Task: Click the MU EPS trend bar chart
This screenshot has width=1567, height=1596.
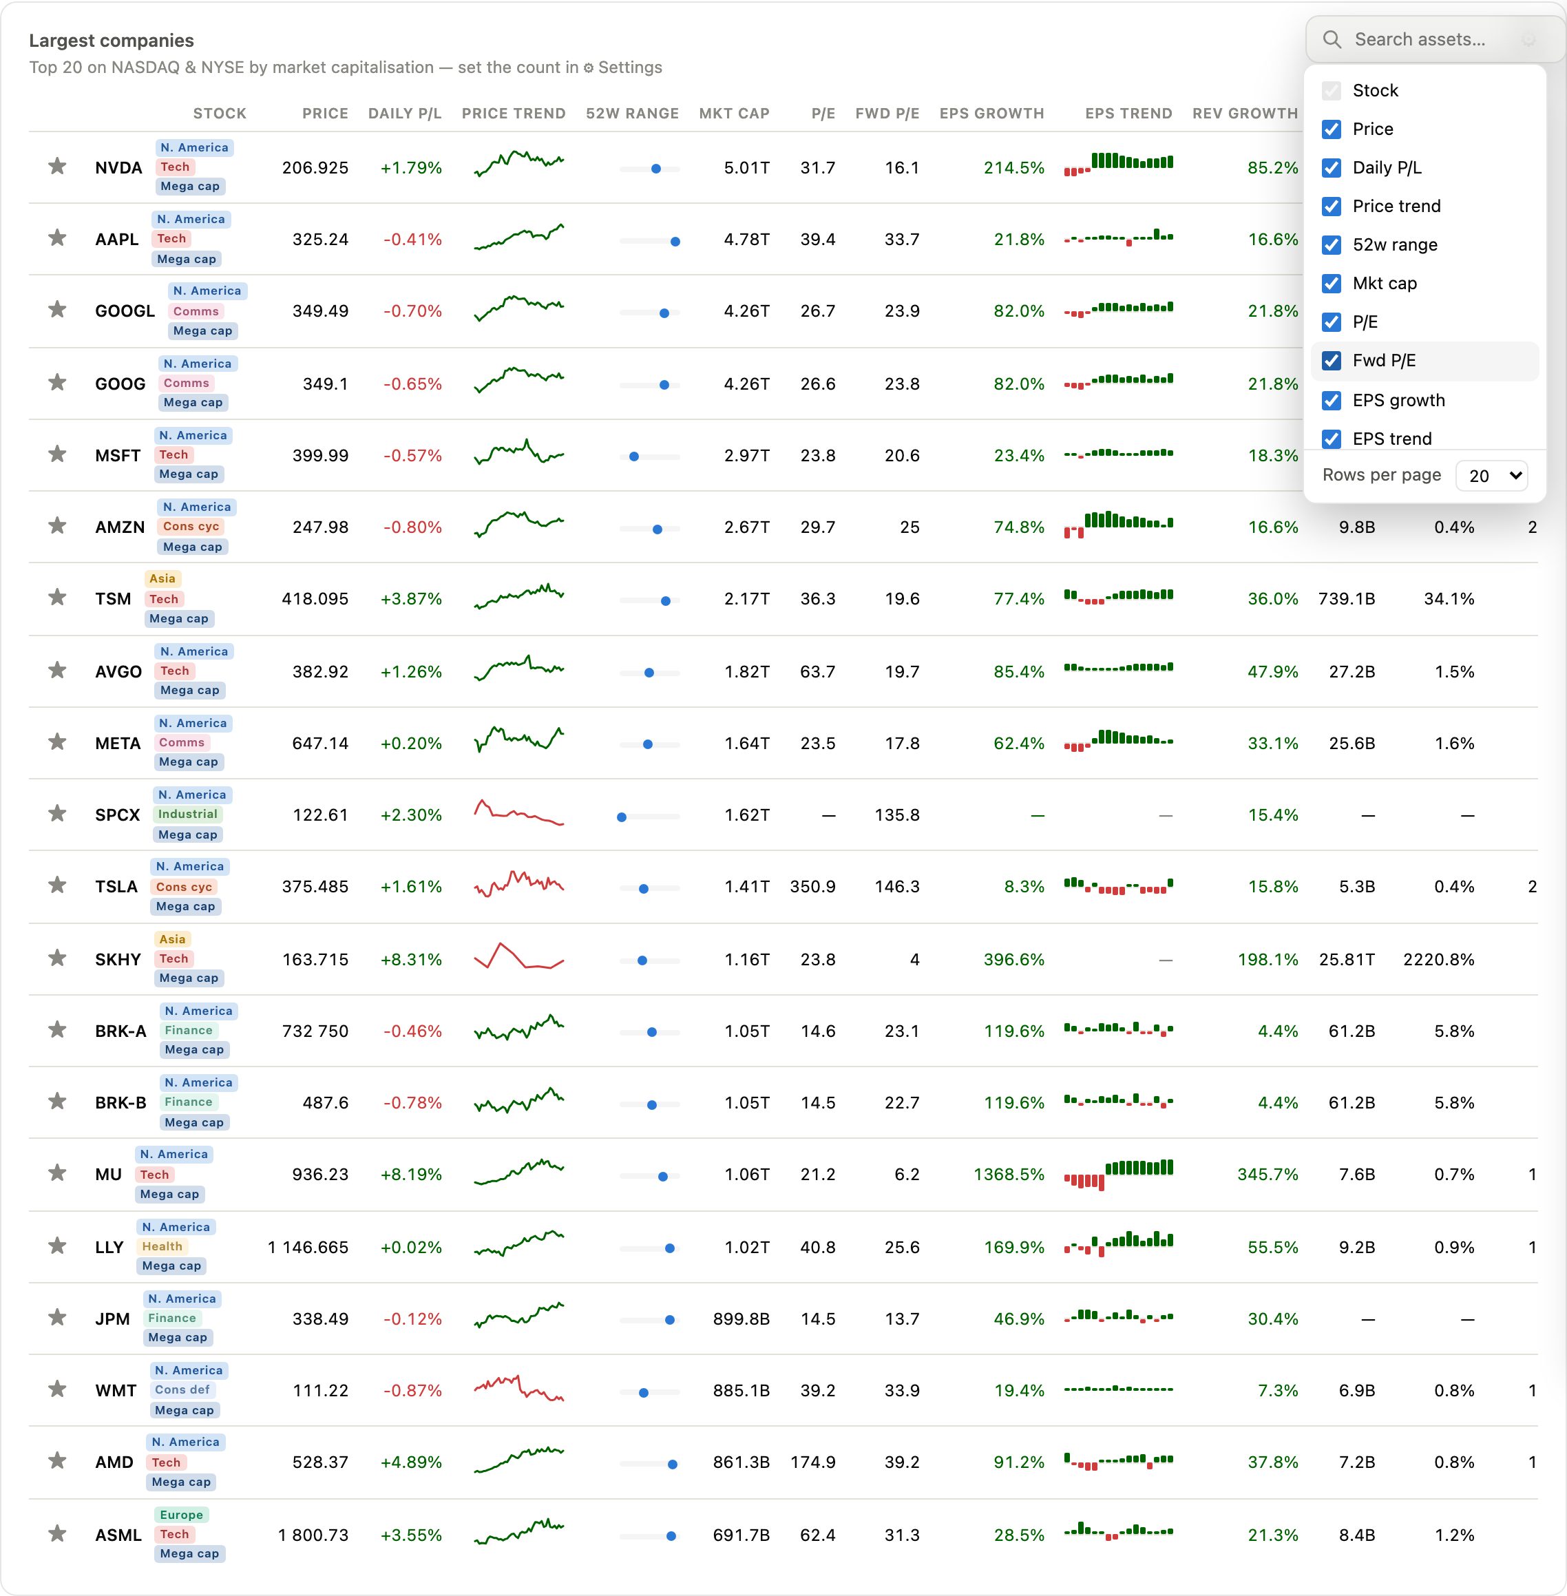Action: pyautogui.click(x=1119, y=1174)
